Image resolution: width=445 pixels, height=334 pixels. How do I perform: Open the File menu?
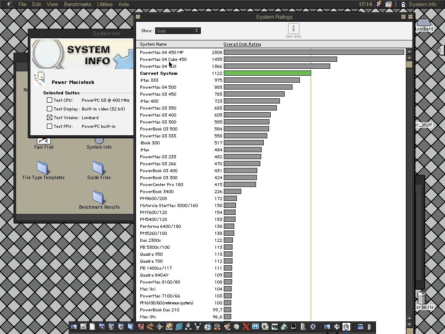[x=22, y=4]
